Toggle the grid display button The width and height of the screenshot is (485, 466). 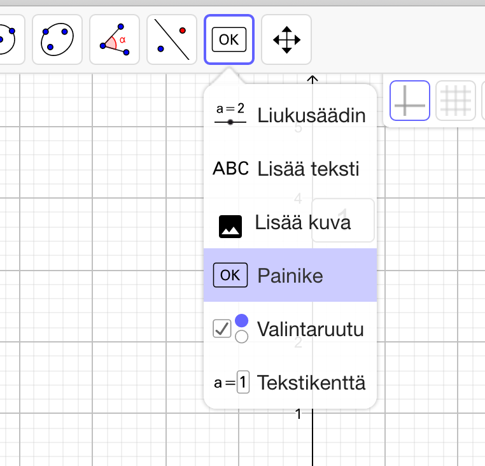click(455, 101)
